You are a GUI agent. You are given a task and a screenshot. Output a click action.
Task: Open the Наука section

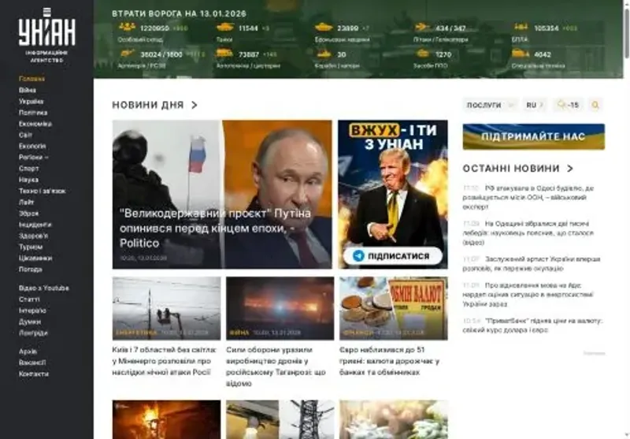[28, 180]
